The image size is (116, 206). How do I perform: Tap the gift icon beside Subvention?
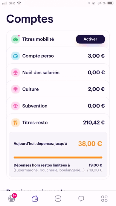coord(16,106)
